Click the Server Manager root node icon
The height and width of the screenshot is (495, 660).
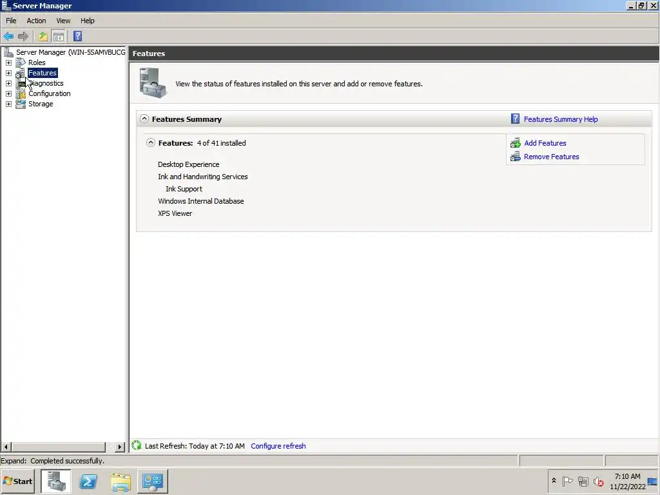point(8,52)
